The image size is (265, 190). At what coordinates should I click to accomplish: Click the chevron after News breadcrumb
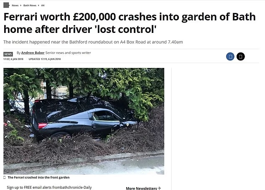(21, 5)
